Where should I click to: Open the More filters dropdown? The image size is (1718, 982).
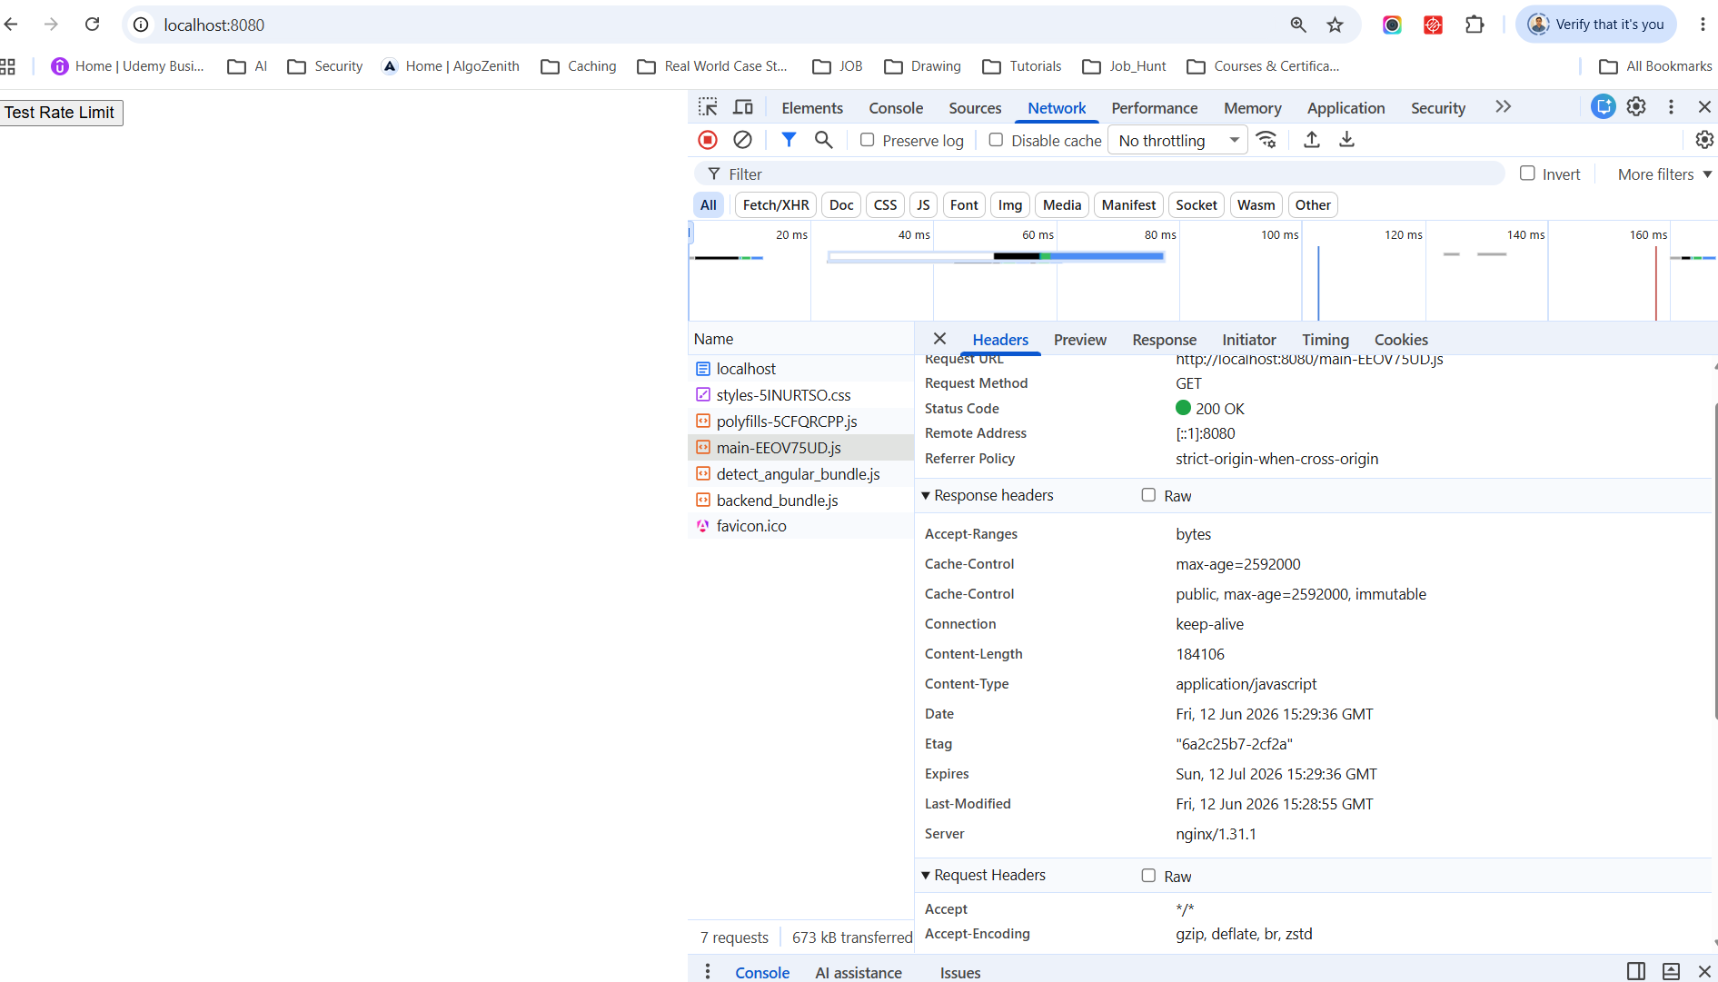(x=1664, y=174)
